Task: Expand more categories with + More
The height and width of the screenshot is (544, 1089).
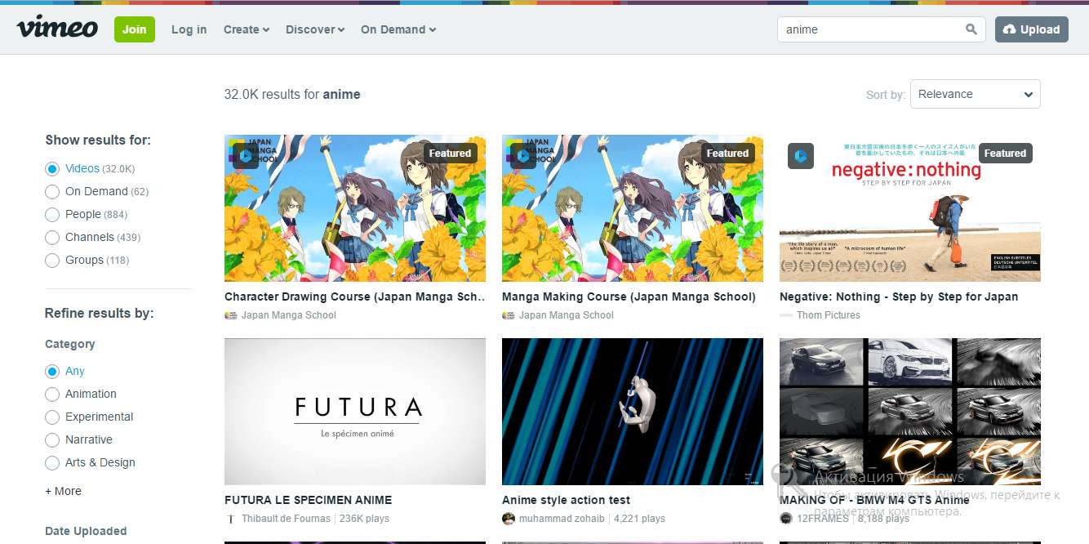Action: click(63, 491)
